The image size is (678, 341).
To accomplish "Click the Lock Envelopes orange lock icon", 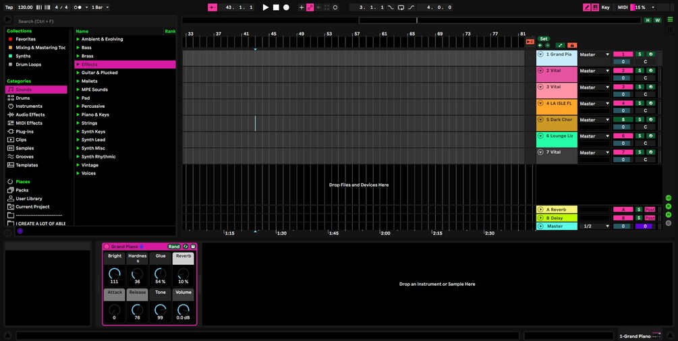I will click(572, 45).
